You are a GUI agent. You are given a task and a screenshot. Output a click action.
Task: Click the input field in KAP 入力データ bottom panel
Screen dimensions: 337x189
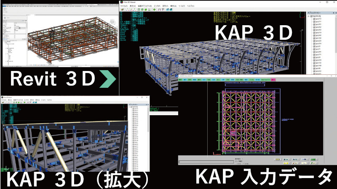(x=206, y=162)
